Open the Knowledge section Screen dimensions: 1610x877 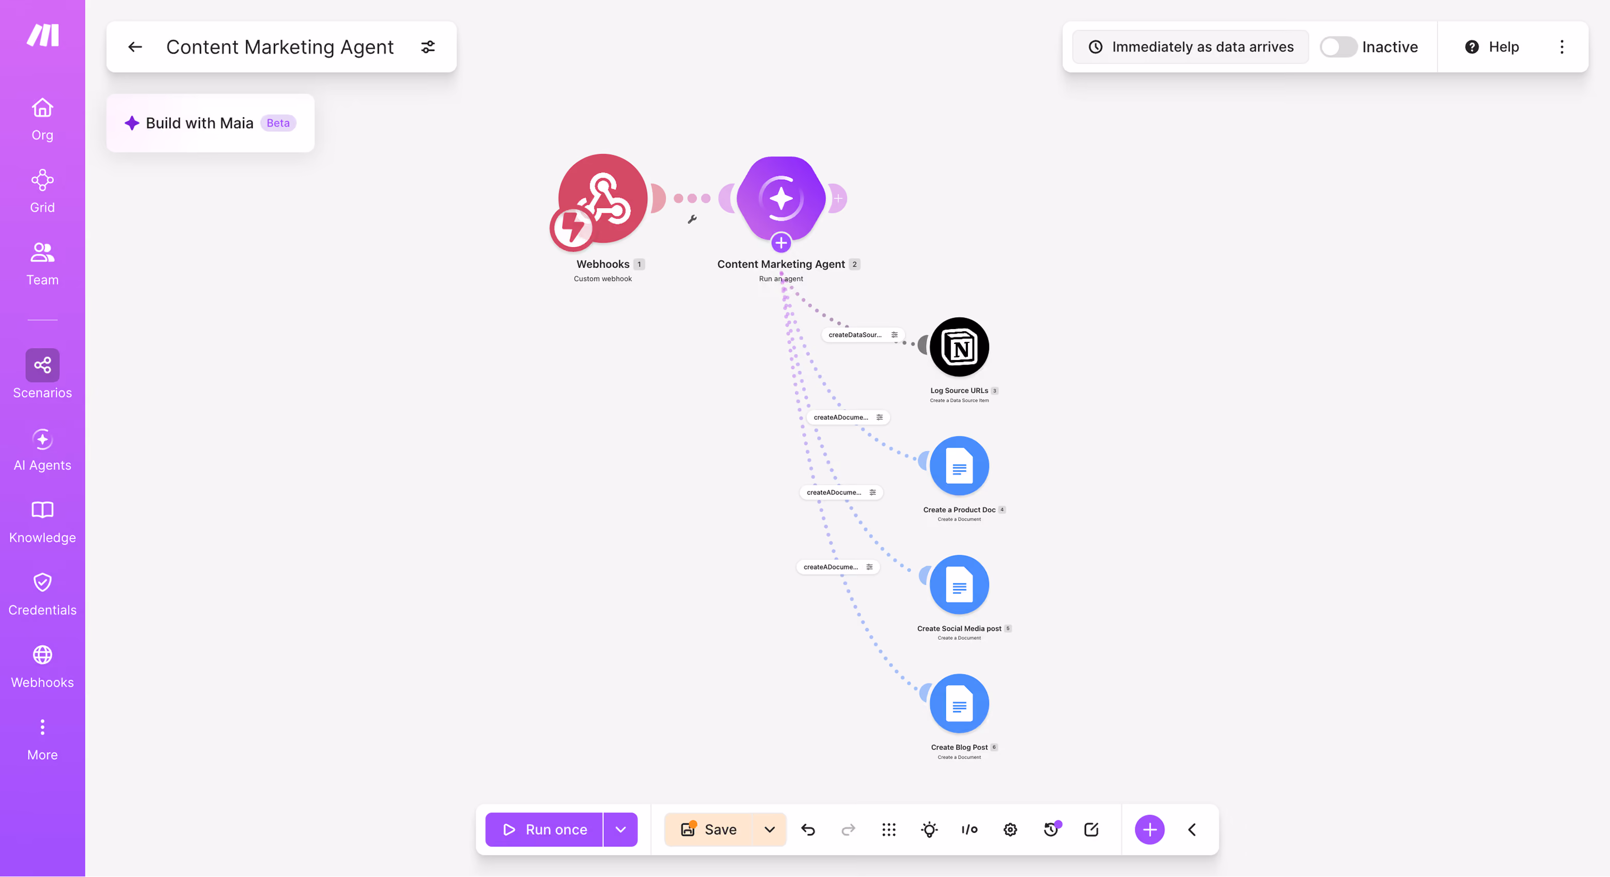tap(43, 523)
